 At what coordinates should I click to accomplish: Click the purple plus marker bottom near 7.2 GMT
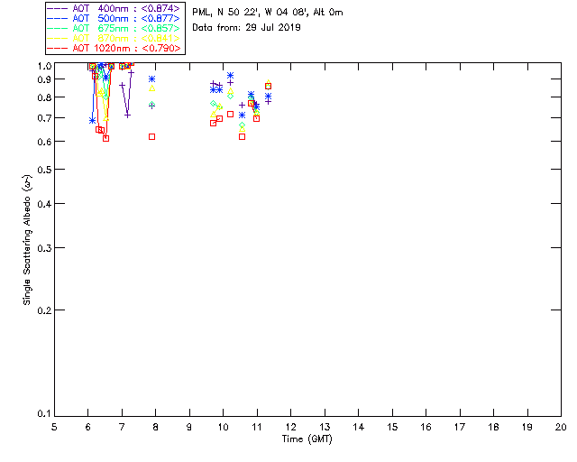127,115
